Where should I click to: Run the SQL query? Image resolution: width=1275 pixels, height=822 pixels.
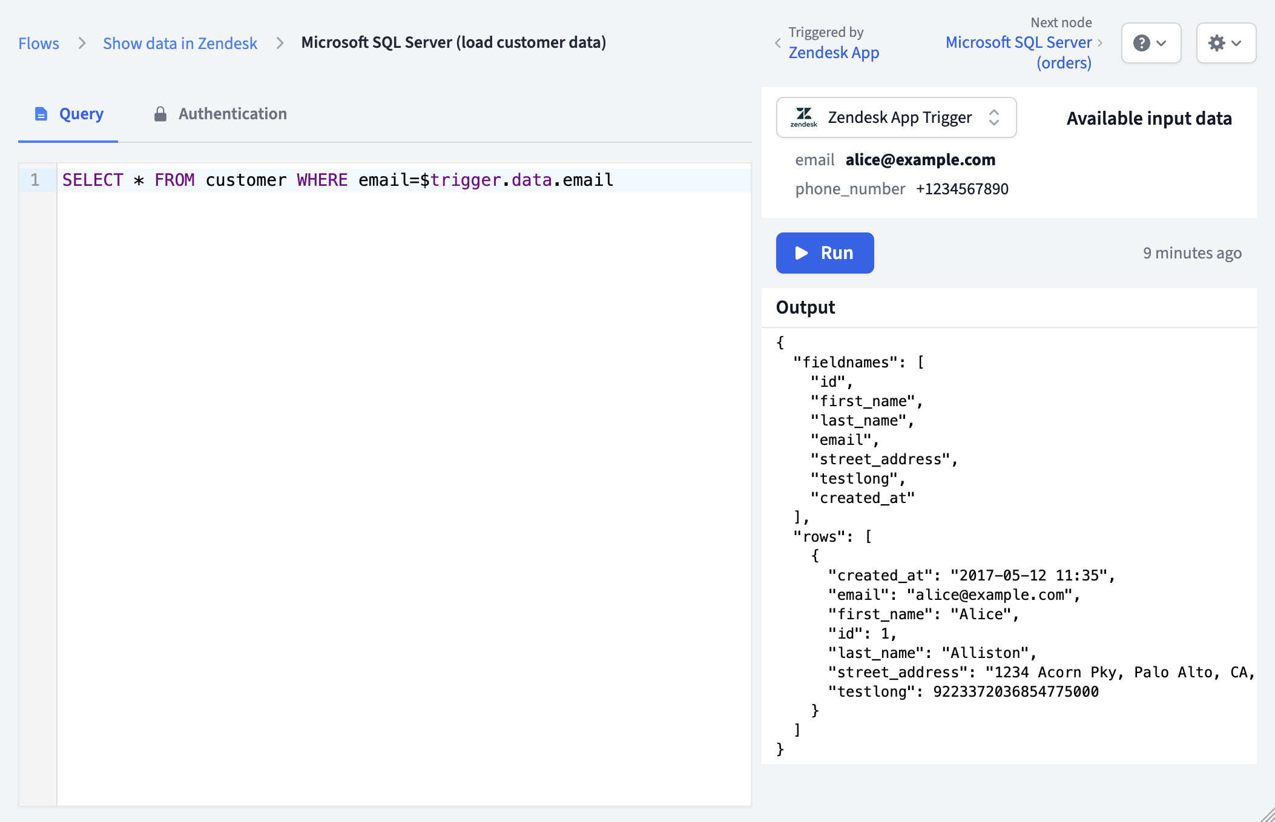coord(825,253)
